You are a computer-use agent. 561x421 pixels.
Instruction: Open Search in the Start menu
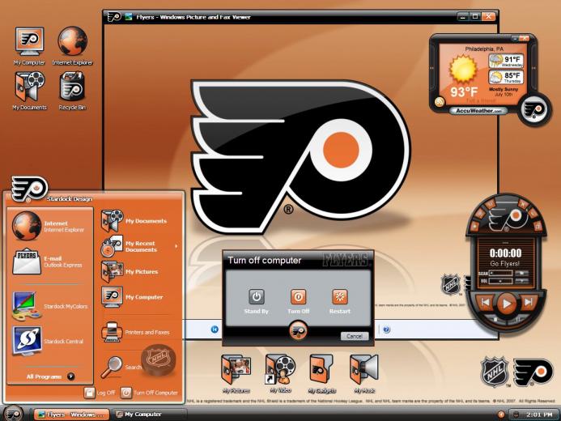[121, 367]
